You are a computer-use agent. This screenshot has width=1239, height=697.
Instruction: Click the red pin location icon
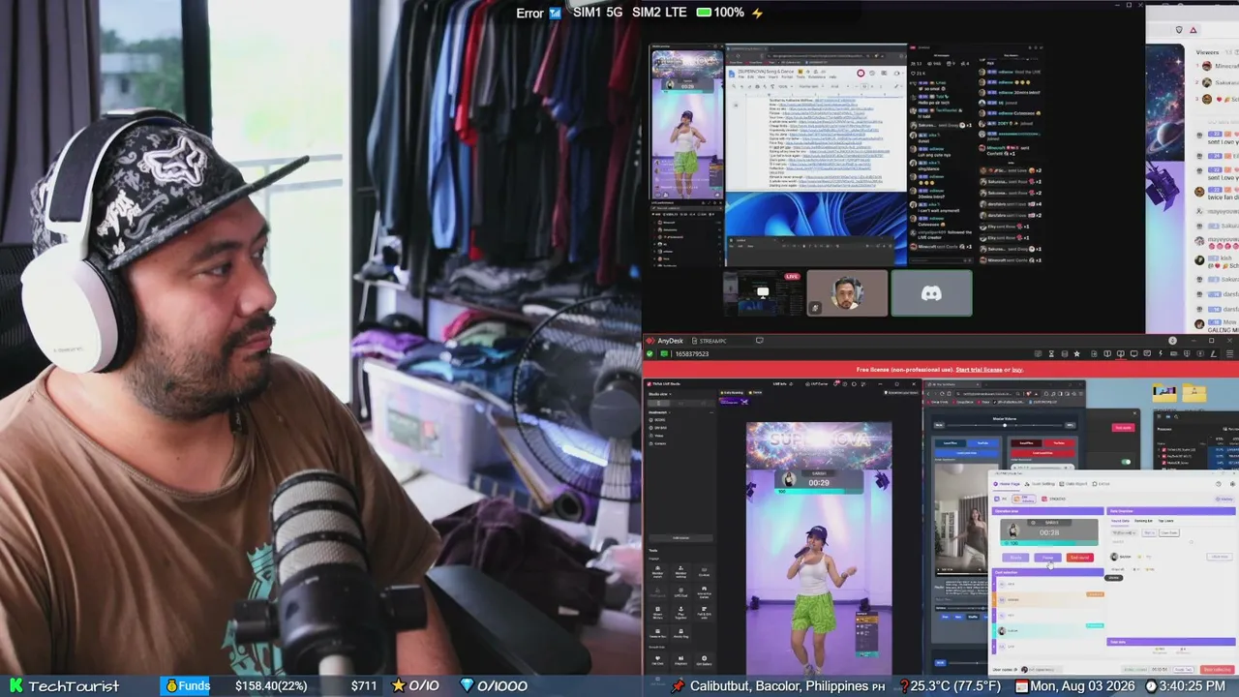(678, 685)
